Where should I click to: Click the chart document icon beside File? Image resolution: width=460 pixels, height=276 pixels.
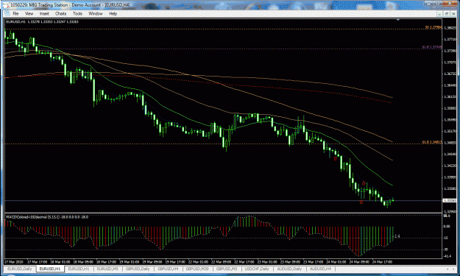7,13
